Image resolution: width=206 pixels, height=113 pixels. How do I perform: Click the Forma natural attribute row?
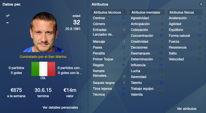[185, 36]
